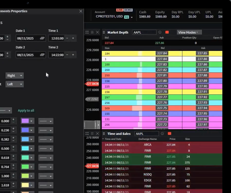Click the red link square in Time and Sales

coord(169,134)
